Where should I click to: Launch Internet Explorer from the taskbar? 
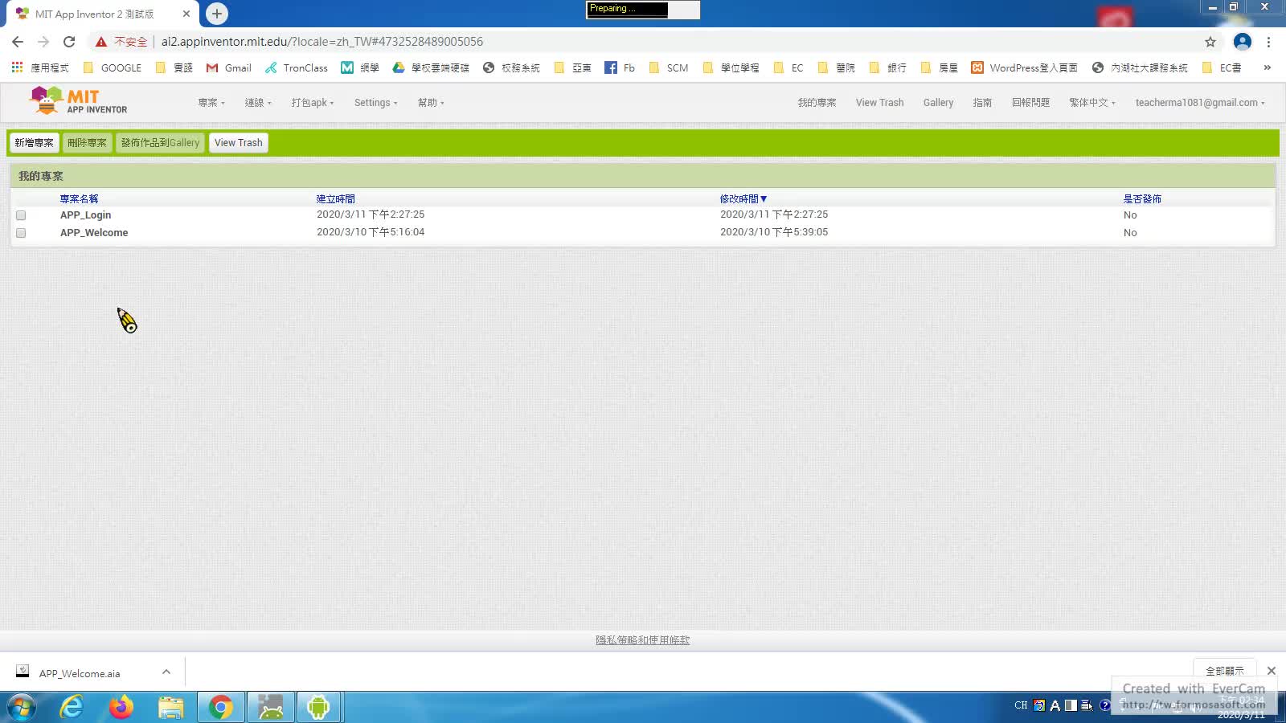click(72, 707)
